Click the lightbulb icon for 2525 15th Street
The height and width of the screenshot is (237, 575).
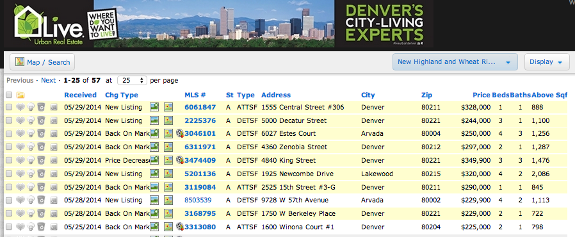pyautogui.click(x=31, y=187)
